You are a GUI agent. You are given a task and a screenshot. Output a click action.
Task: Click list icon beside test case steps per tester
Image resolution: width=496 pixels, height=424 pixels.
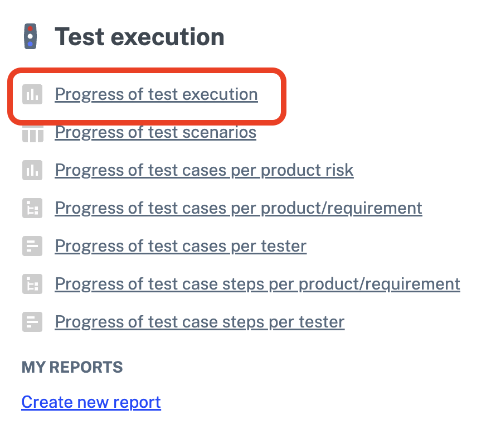tap(32, 322)
